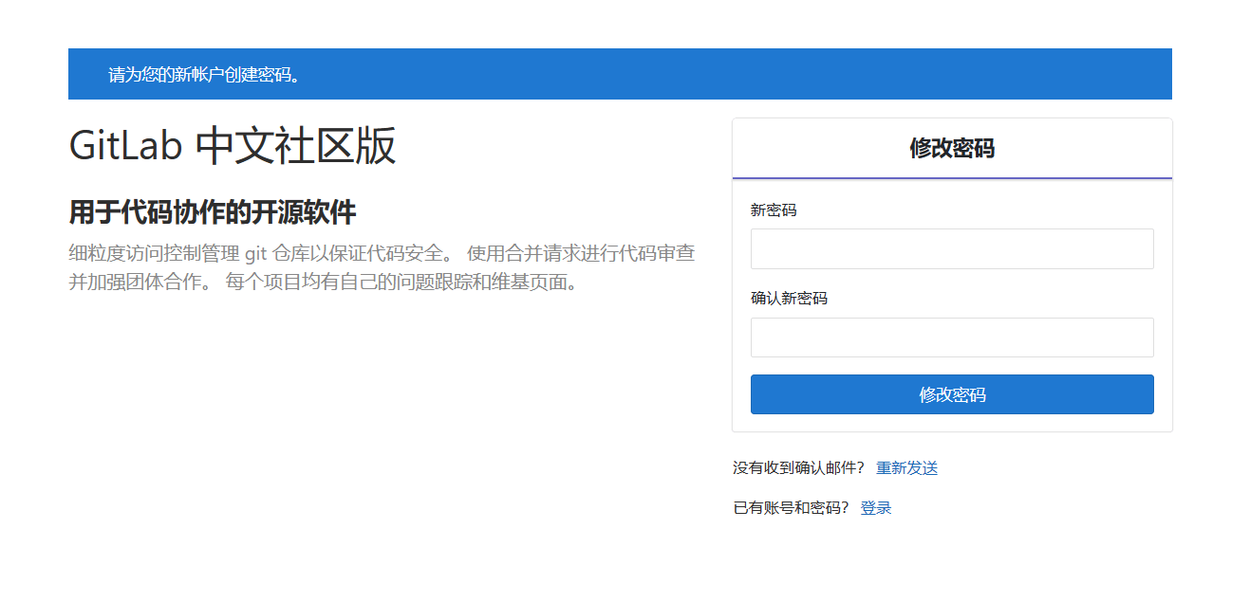
Task: Click the 没有收到确认邮件? text
Action: pos(799,468)
